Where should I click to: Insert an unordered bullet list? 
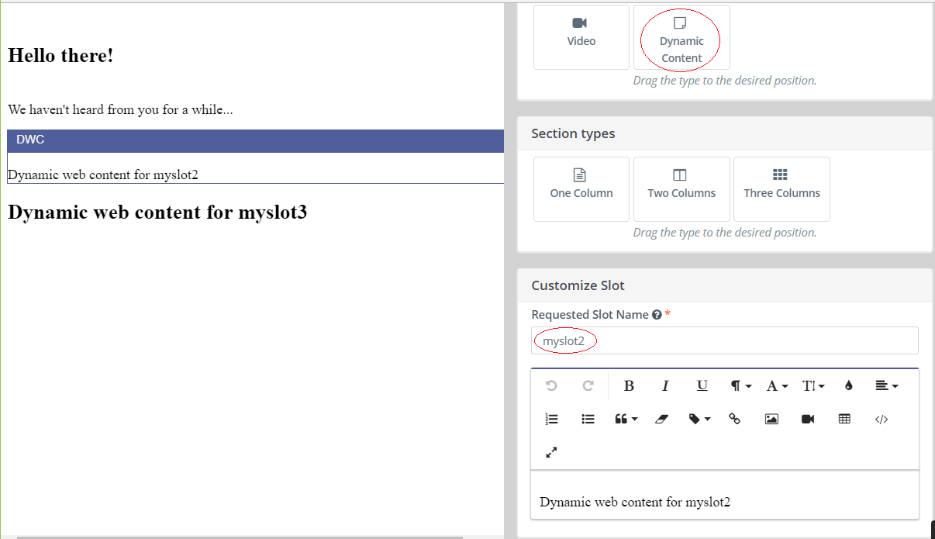click(x=588, y=419)
